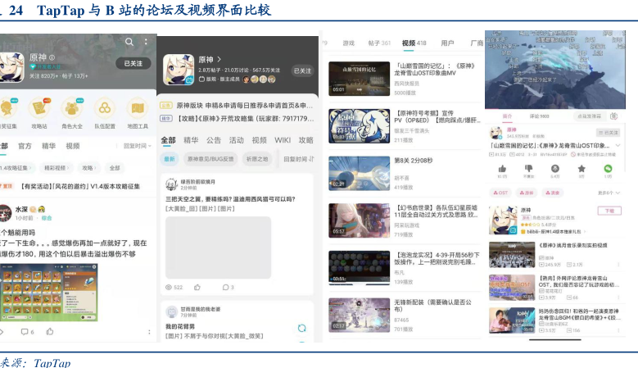Viewport: 638px width, 368px height.
Task: Tap the search magnifier icon in TapTap header
Action: [129, 42]
